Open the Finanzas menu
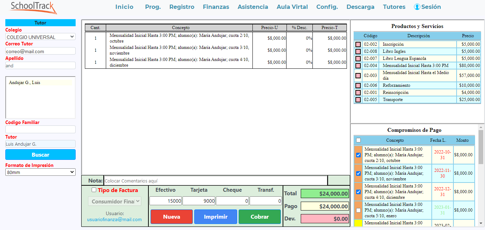Image resolution: width=485 pixels, height=230 pixels. pos(216,7)
